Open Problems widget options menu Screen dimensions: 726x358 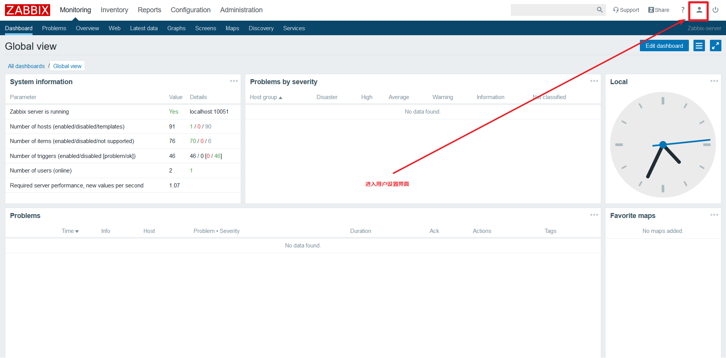tap(594, 215)
